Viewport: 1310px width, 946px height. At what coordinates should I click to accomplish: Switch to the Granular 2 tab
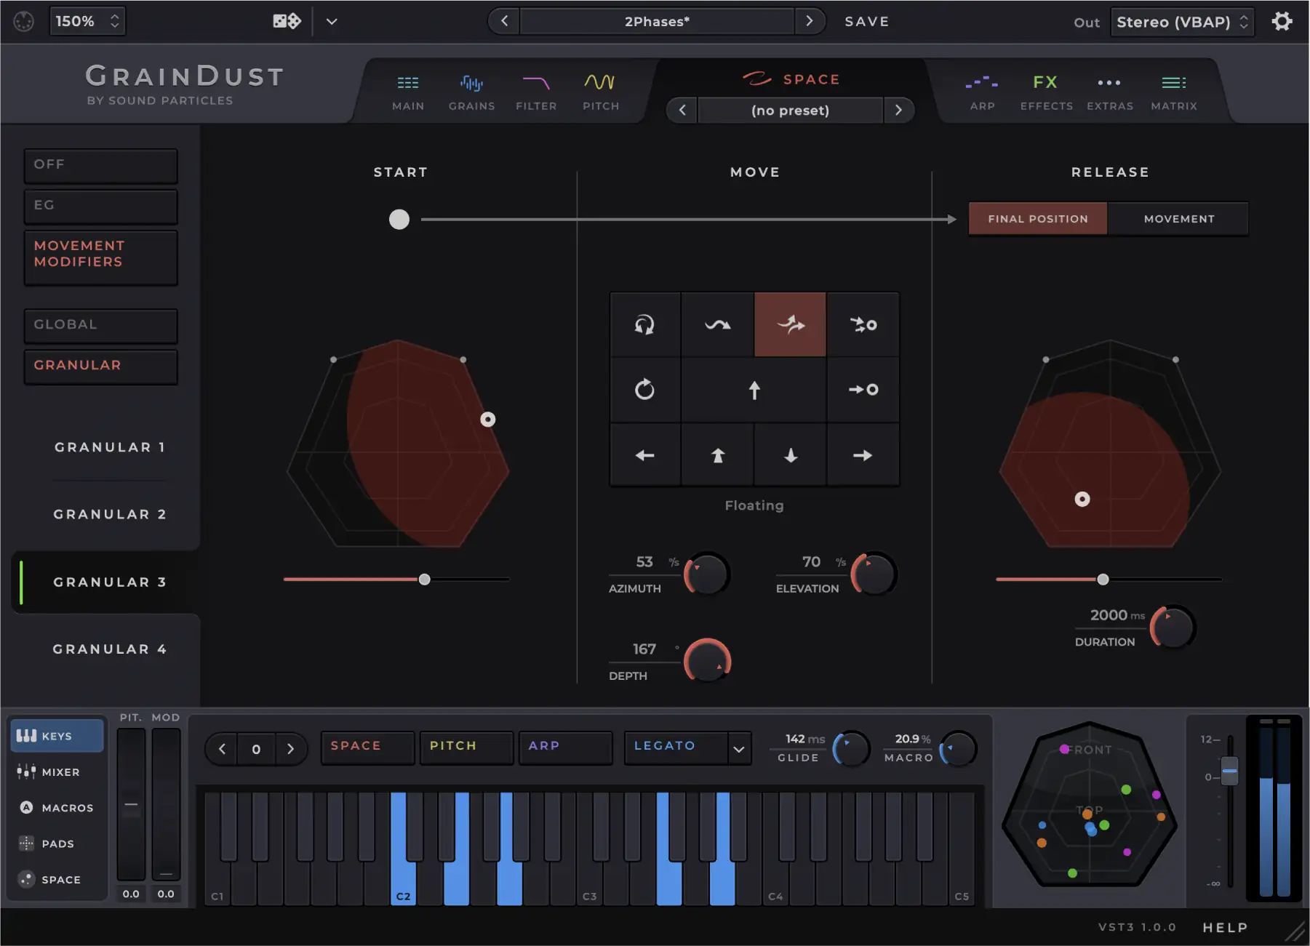(109, 514)
